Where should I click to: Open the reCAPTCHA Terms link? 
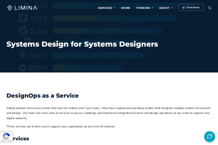tap(9, 141)
